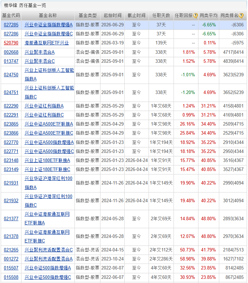Open fund code link 023866
This screenshot has width=248, height=283.
click(x=11, y=133)
